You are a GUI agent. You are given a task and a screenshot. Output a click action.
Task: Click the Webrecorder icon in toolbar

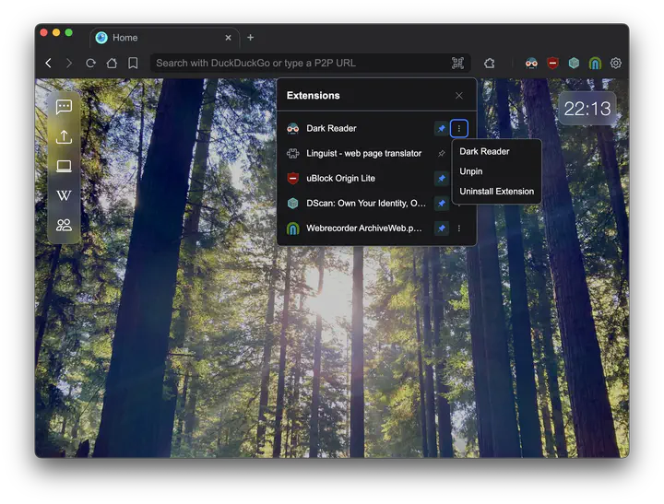(x=595, y=63)
